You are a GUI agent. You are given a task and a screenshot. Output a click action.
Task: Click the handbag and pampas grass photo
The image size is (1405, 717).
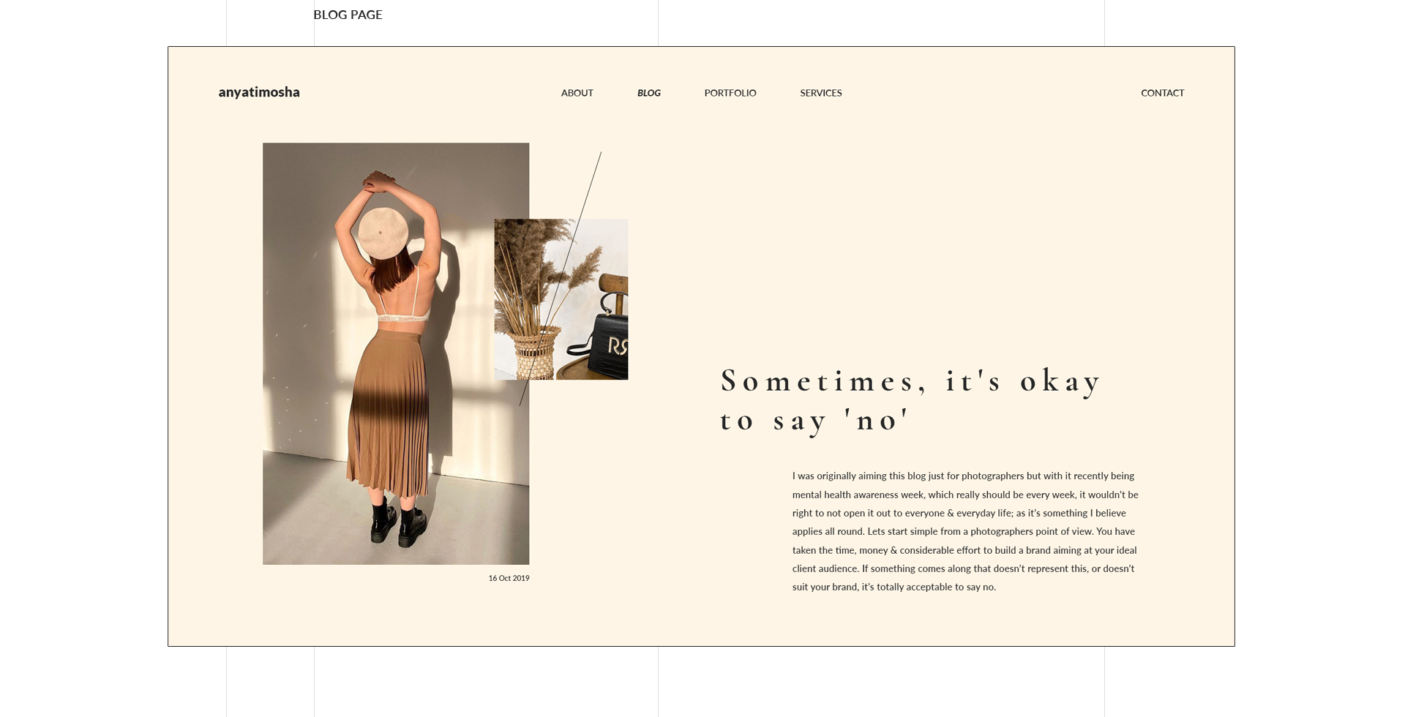click(561, 299)
